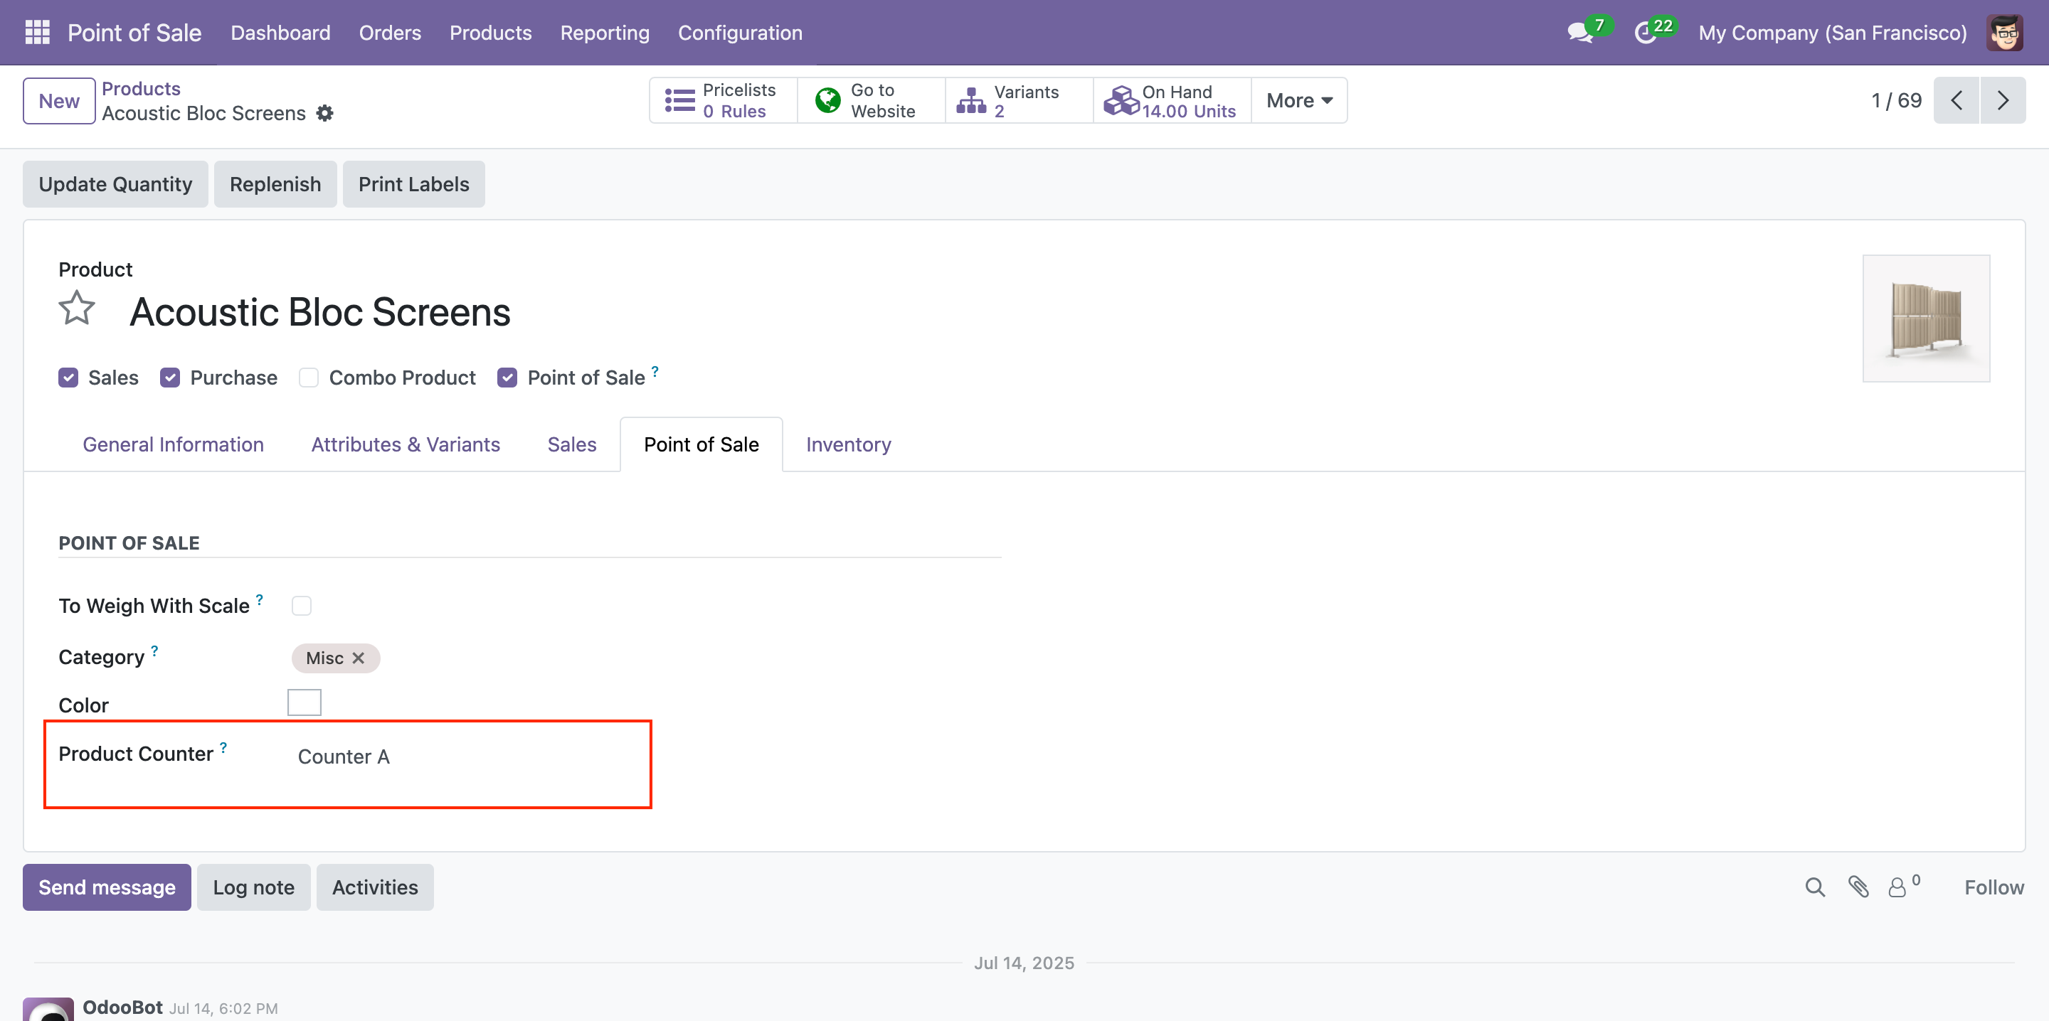Enable the To Weigh With Scale checkbox
Screen dimensions: 2049x1021
[x=302, y=606]
